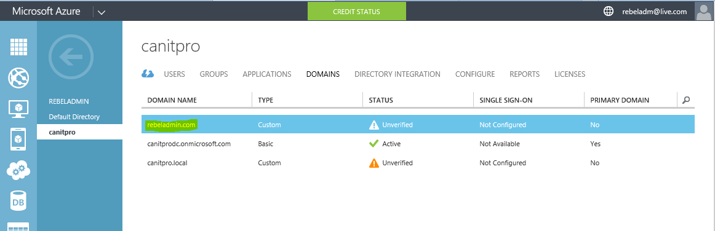Click the user avatar picture
The width and height of the screenshot is (715, 231).
[x=703, y=12]
